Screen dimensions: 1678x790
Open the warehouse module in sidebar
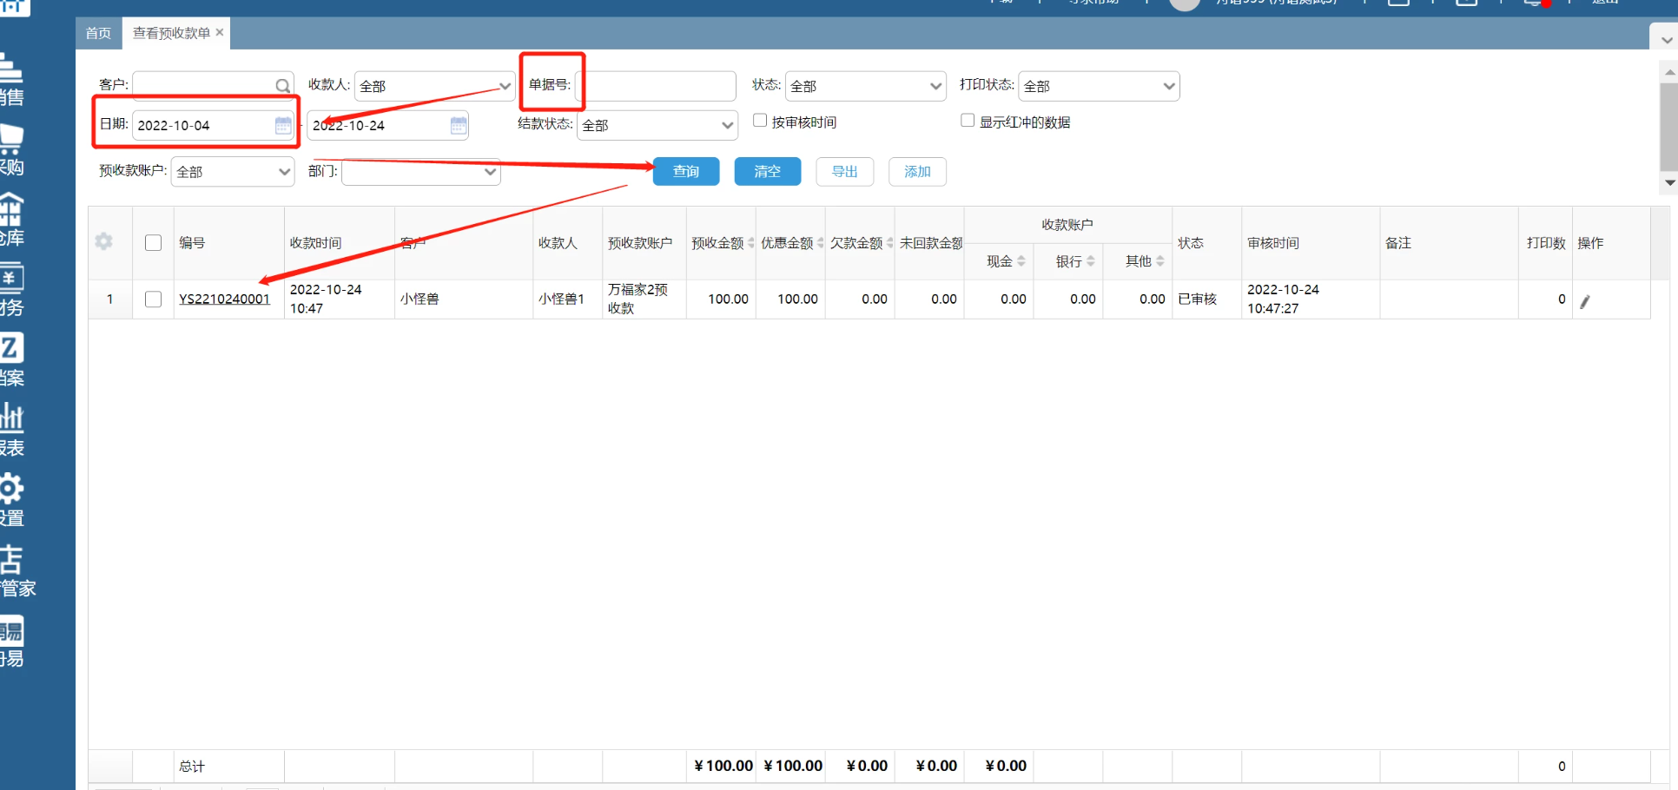point(11,219)
